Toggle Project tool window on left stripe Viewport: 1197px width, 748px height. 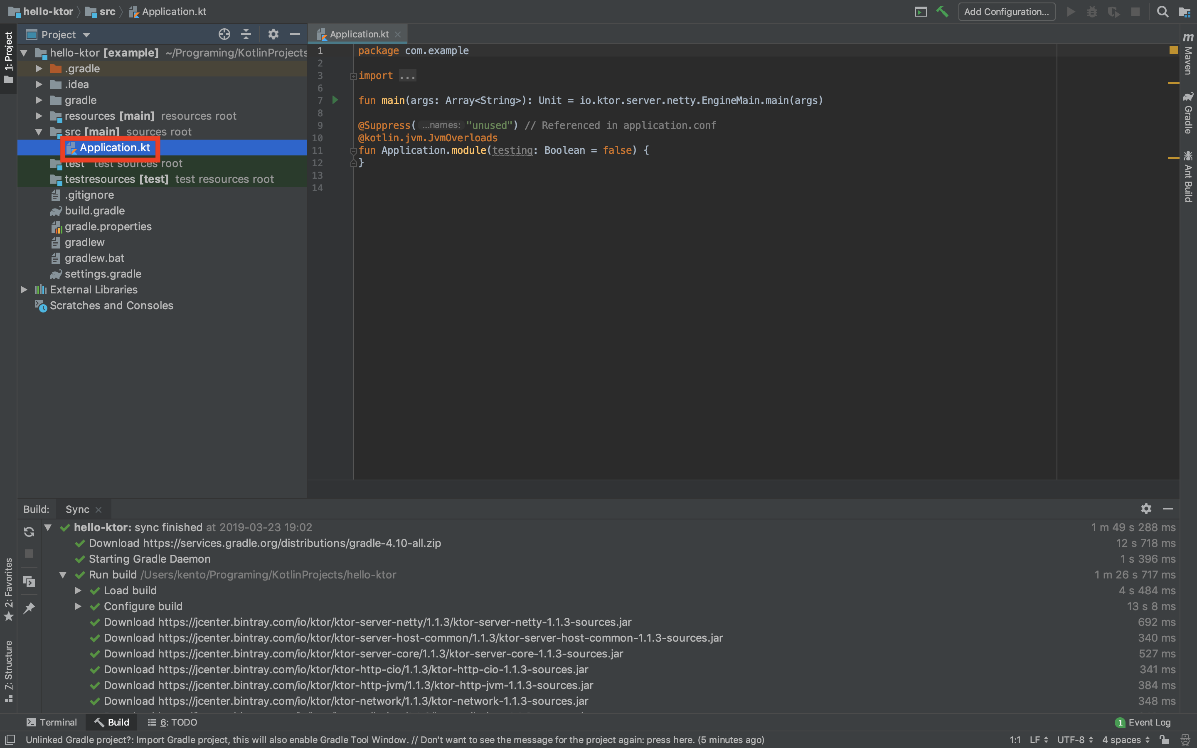tap(8, 57)
